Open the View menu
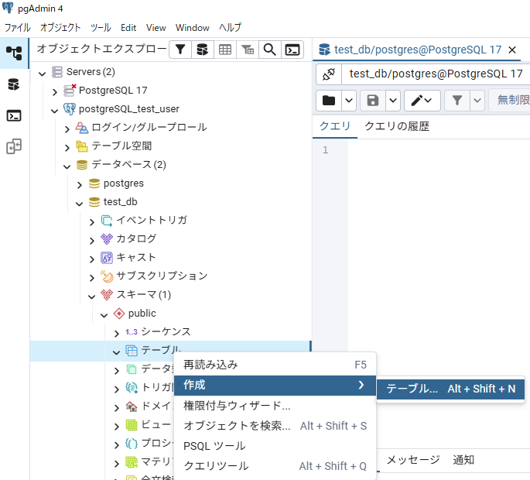This screenshot has width=530, height=480. click(156, 28)
